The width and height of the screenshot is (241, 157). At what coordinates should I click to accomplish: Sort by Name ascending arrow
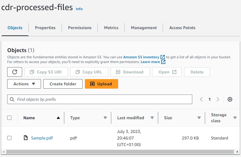coord(58,118)
